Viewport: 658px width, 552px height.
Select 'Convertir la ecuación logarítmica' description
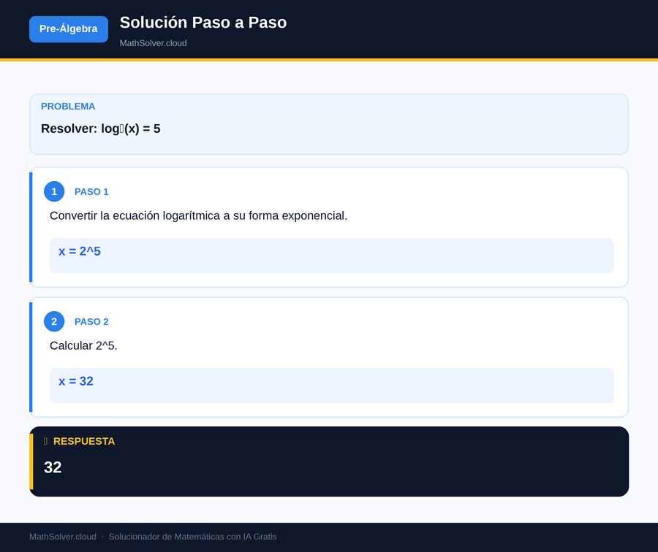coord(198,216)
